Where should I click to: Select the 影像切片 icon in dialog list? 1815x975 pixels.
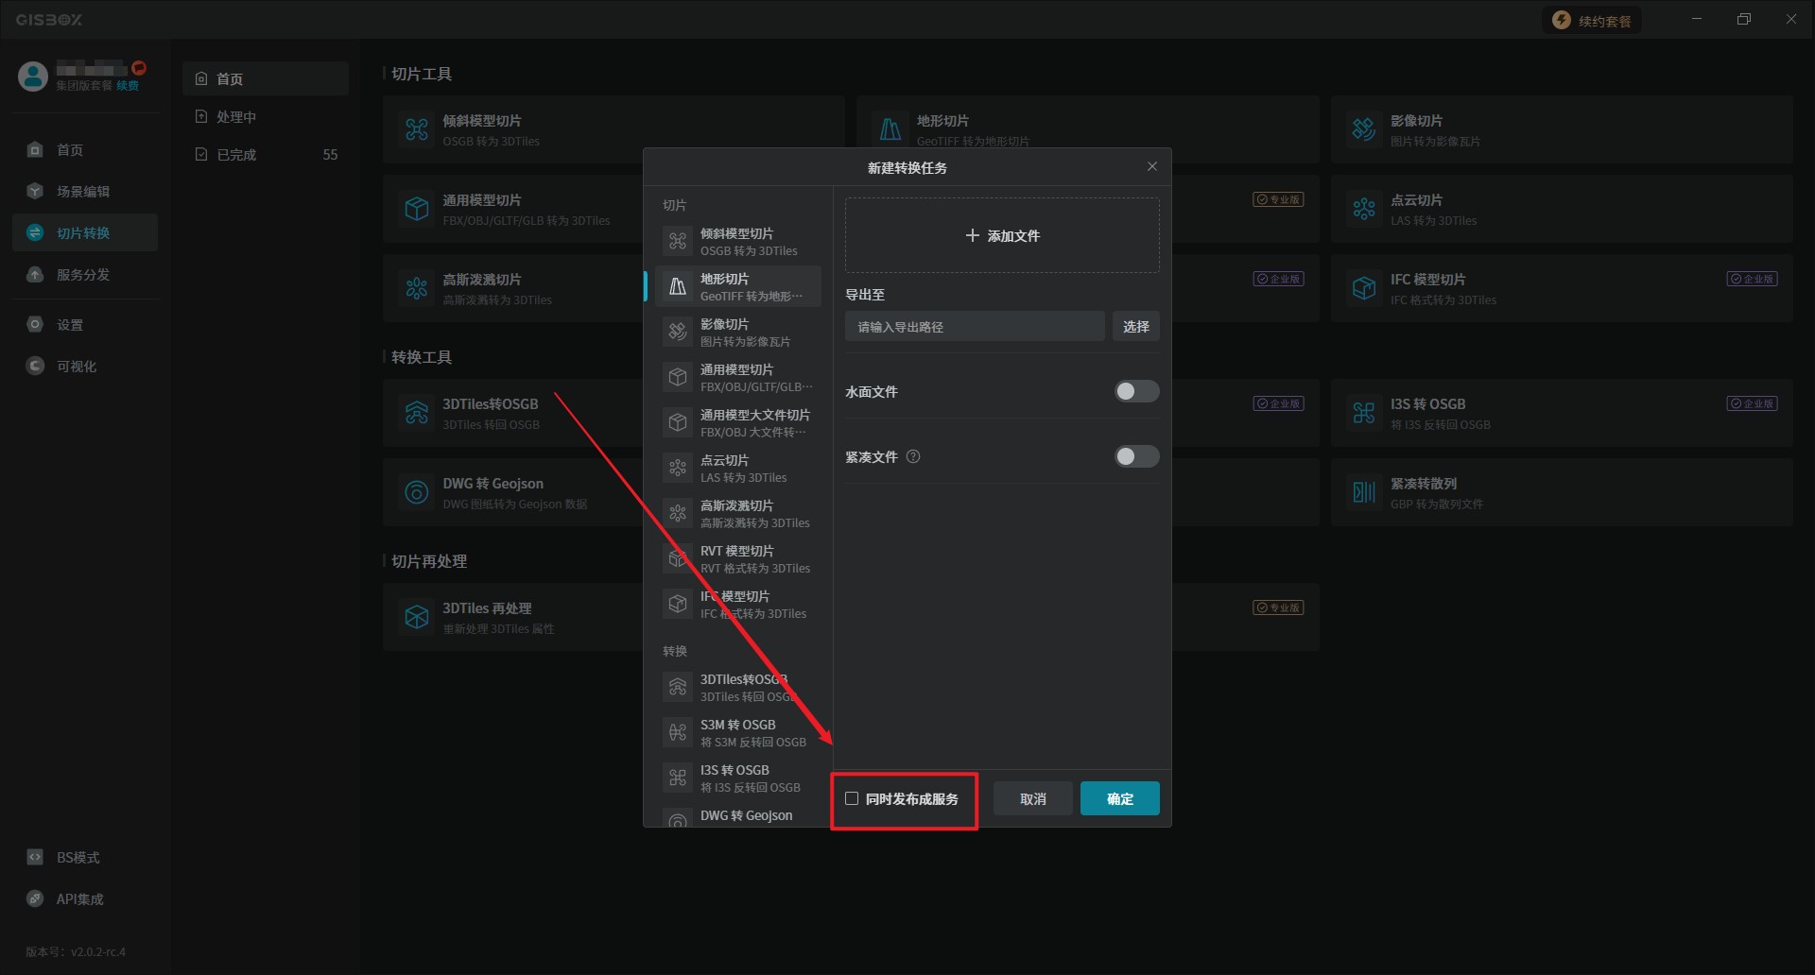[x=678, y=333]
